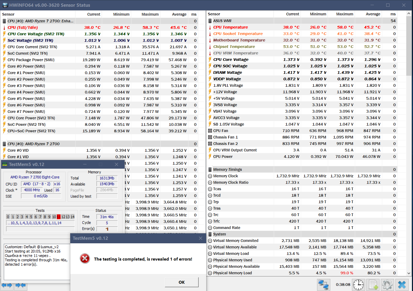Click the shrink columns inward-arrows icon
The width and height of the screenshot is (413, 291).
tap(21, 285)
